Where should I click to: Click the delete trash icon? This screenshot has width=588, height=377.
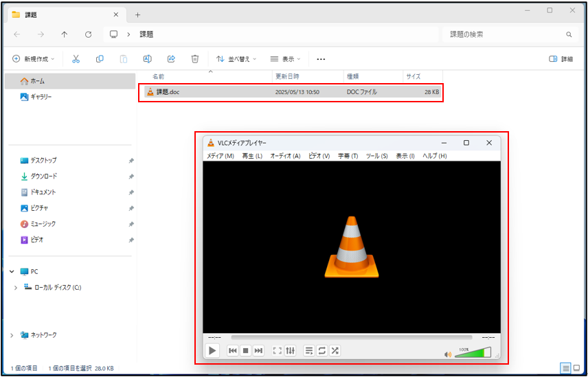pyautogui.click(x=194, y=59)
